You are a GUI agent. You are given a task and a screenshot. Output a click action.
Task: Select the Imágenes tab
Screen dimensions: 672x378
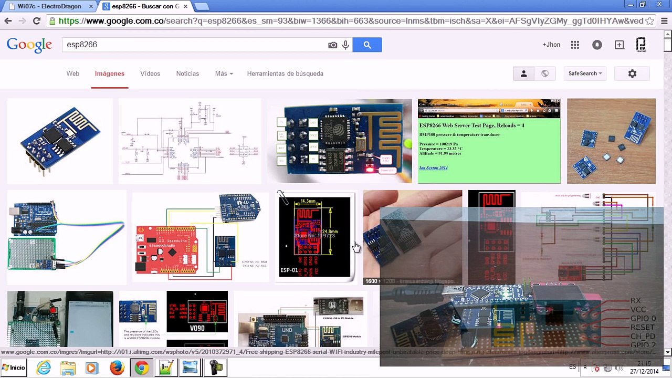point(110,73)
